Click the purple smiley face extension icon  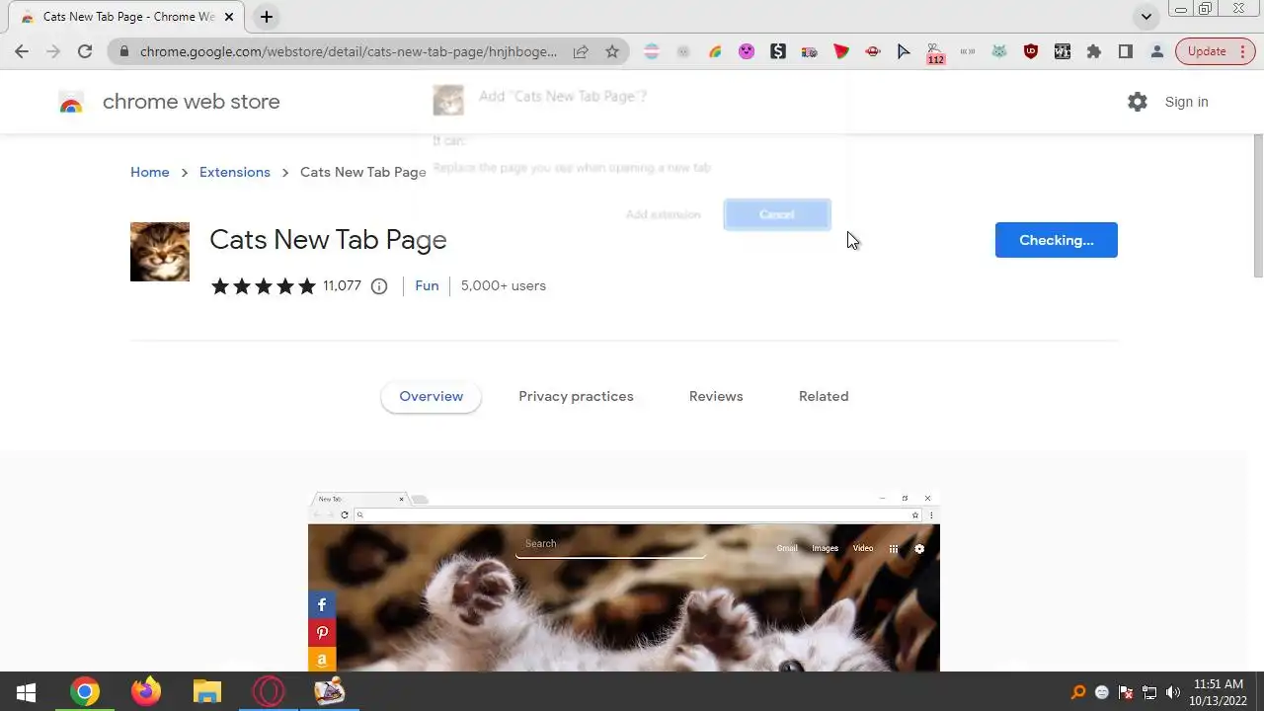coord(747,51)
